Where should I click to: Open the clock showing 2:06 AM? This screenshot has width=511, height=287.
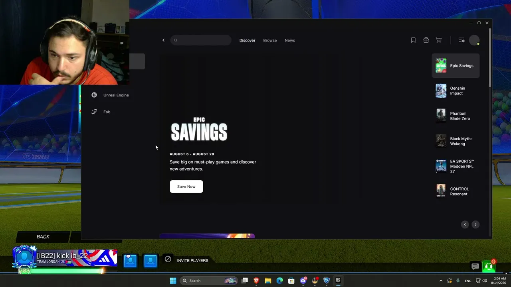click(x=499, y=281)
